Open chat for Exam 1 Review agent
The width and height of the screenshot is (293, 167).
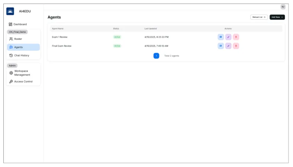point(221,37)
